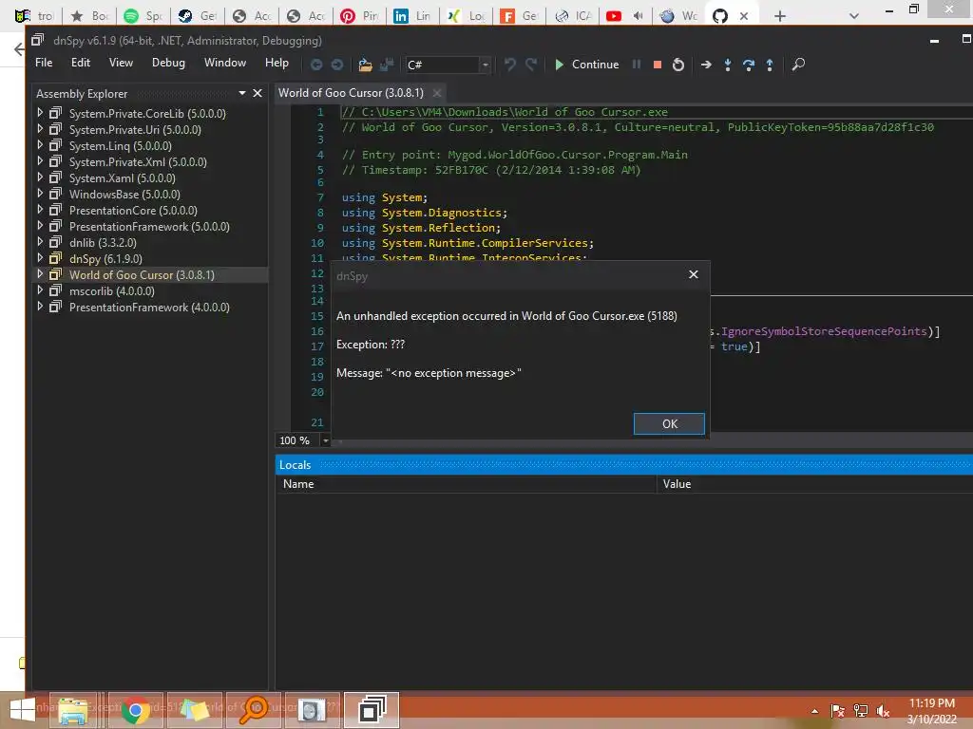Expand WindowsBase (5.0.0.0) node
Viewport: 973px width, 729px height.
[x=40, y=194]
